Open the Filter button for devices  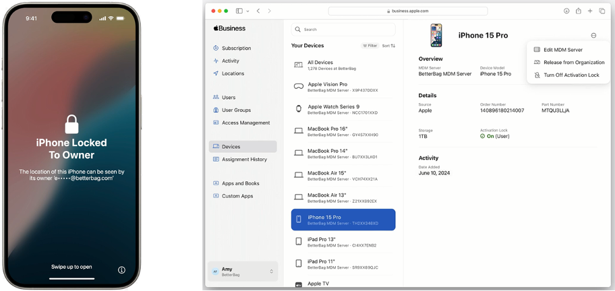click(370, 46)
